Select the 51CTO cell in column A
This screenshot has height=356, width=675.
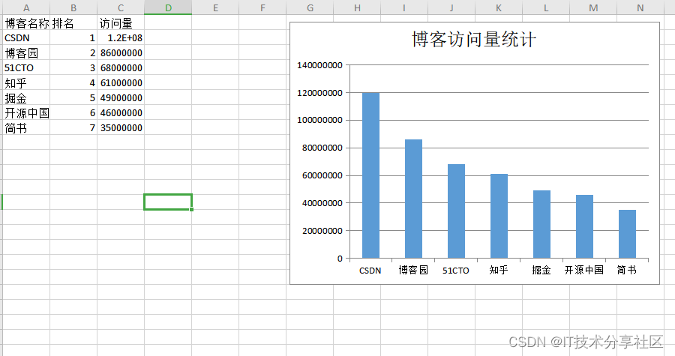pyautogui.click(x=26, y=68)
